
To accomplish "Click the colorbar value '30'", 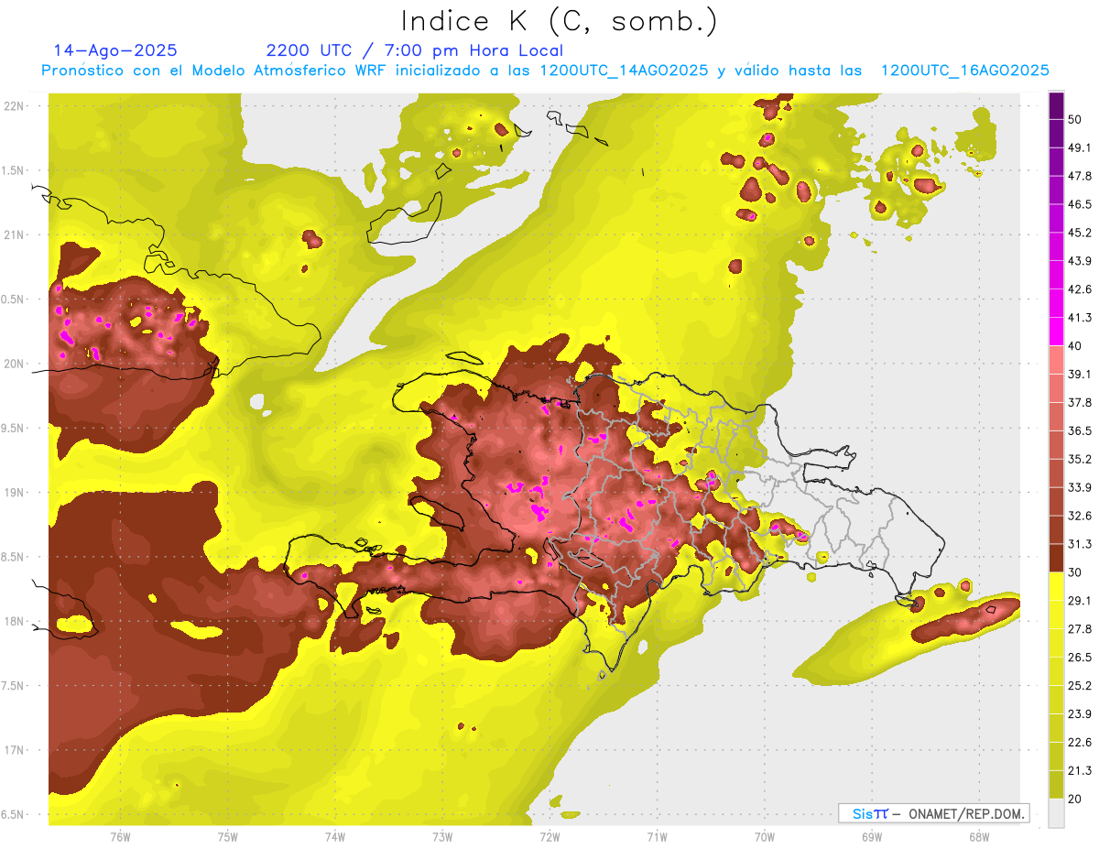I will (x=1075, y=572).
